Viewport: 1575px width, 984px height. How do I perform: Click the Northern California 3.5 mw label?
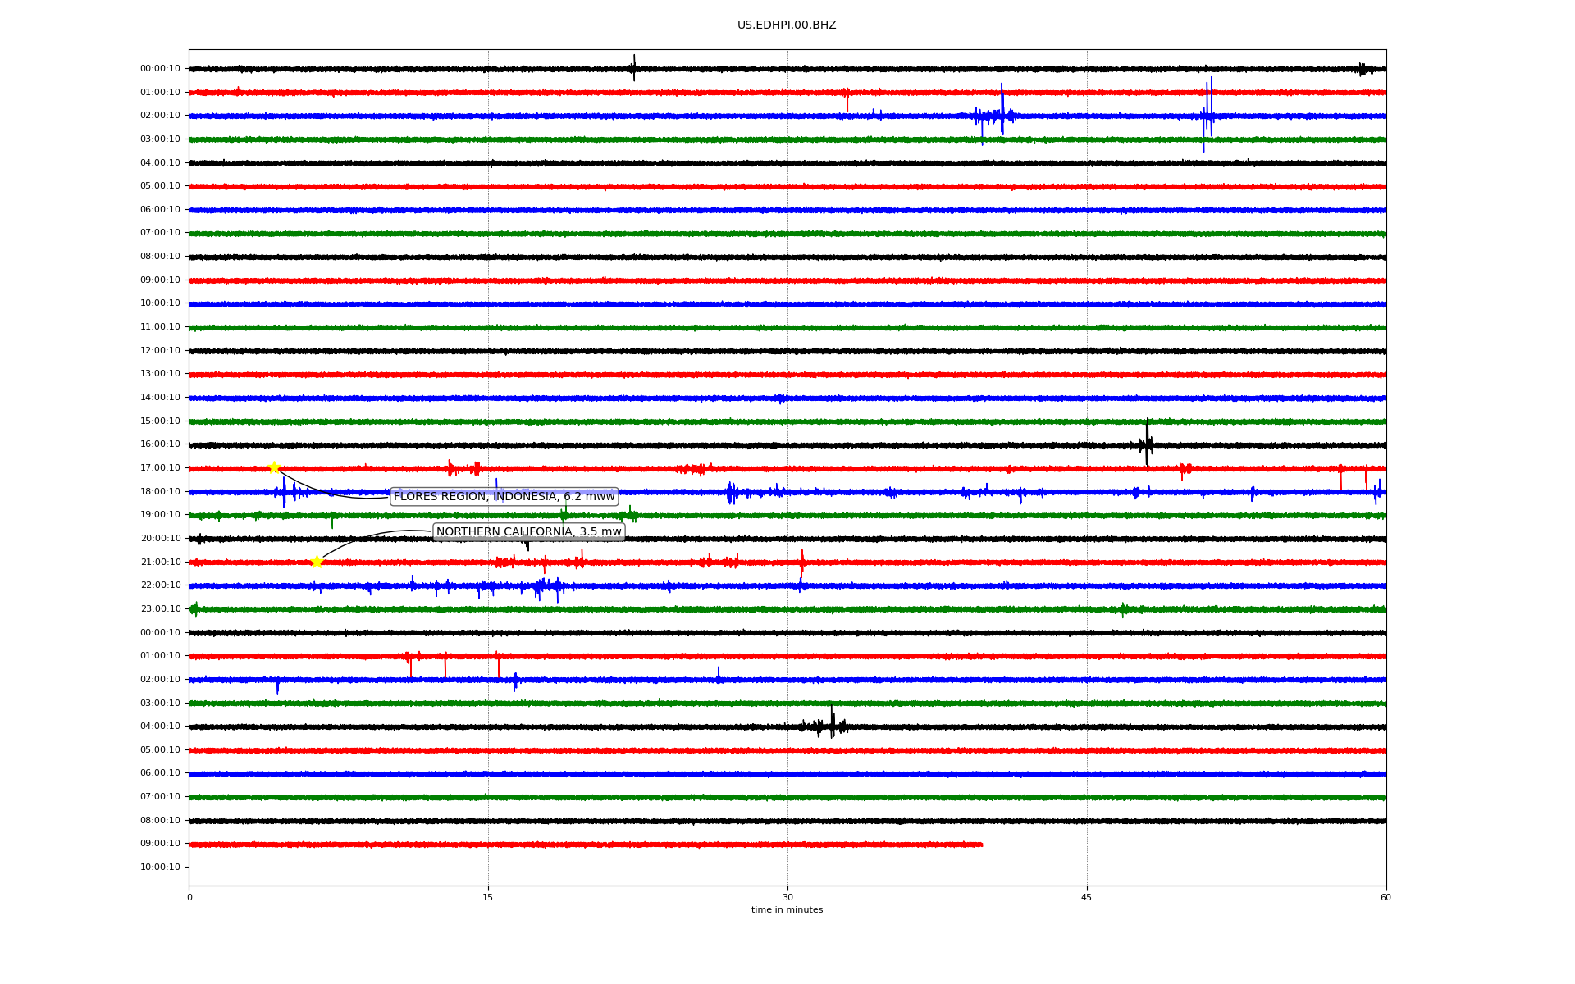point(528,532)
